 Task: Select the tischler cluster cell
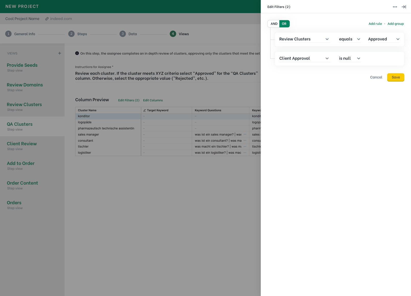pos(108,146)
